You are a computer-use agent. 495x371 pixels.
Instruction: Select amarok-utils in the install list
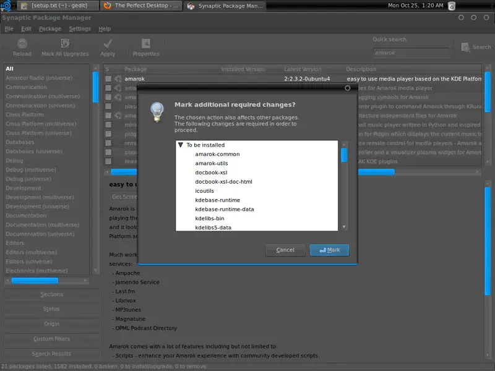point(211,163)
